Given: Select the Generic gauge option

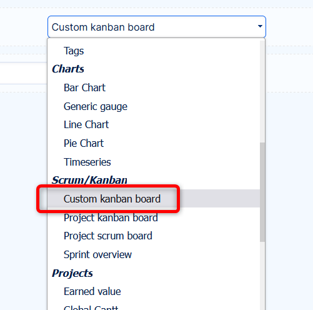Looking at the screenshot, I should pos(154,106).
